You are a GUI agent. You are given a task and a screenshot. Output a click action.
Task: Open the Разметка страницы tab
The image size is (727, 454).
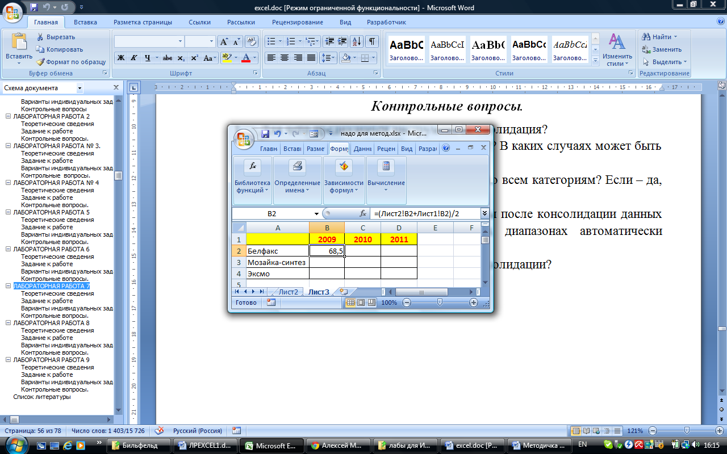pyautogui.click(x=143, y=22)
